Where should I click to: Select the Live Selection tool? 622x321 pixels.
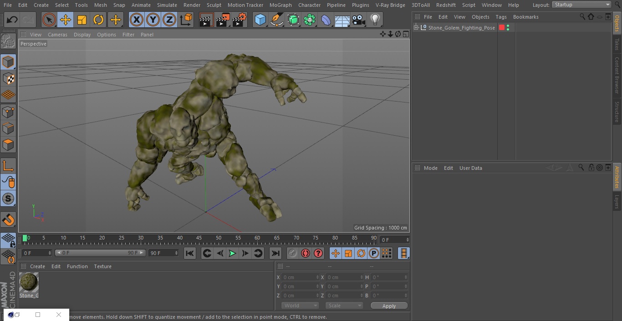point(49,20)
